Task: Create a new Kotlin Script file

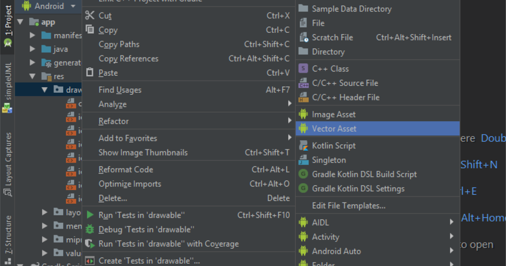Action: (333, 145)
